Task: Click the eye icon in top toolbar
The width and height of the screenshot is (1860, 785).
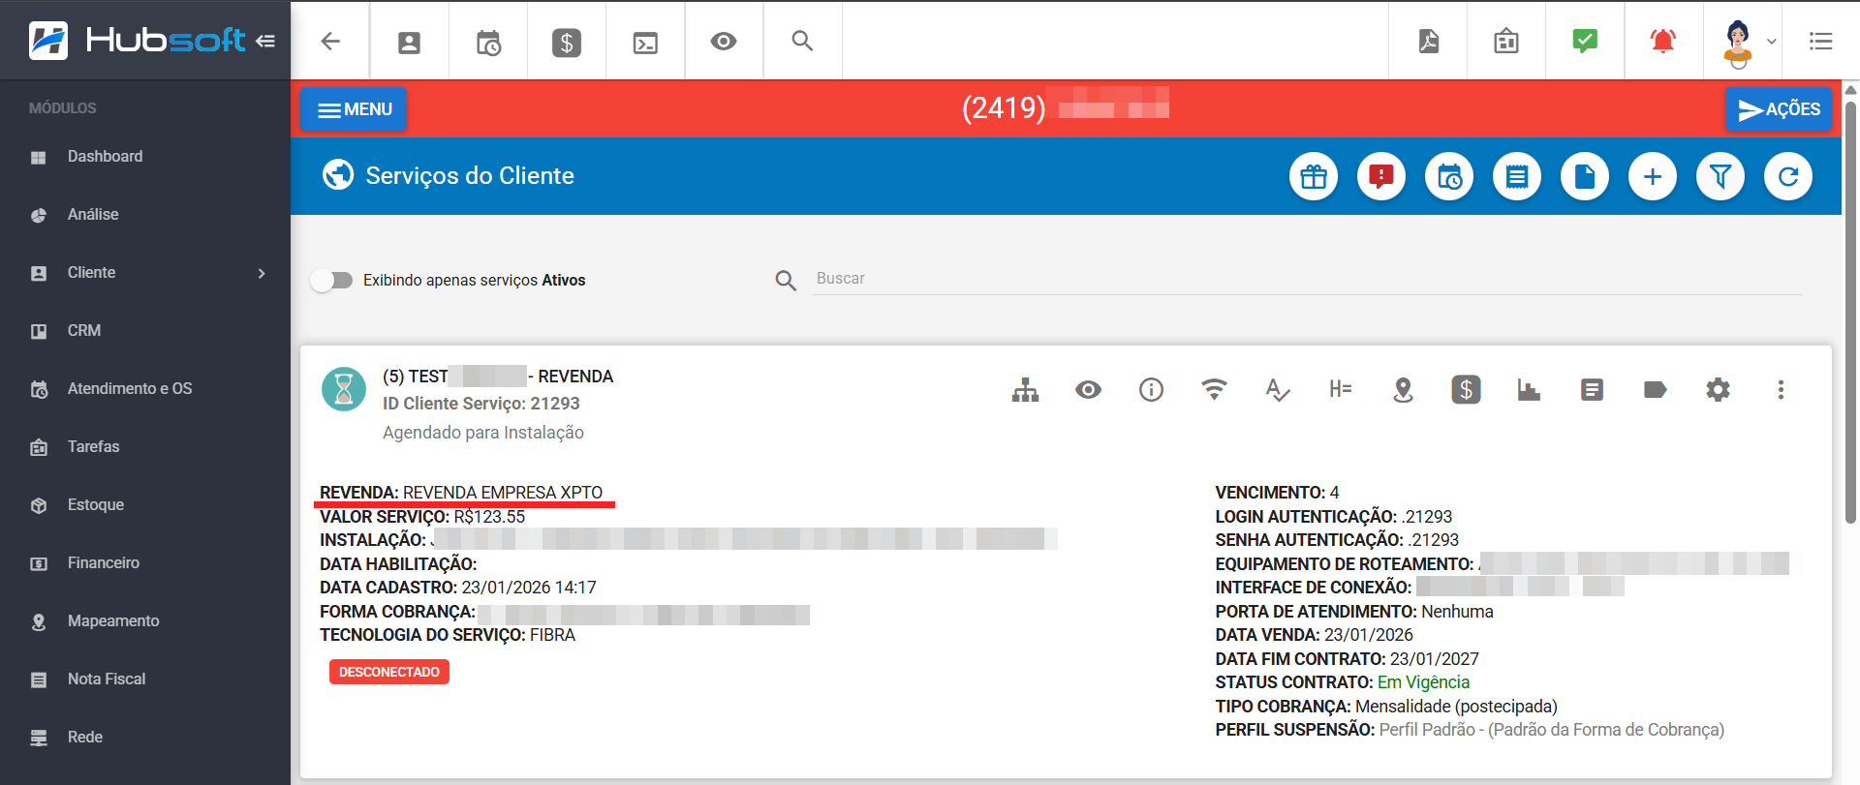Action: tap(724, 42)
